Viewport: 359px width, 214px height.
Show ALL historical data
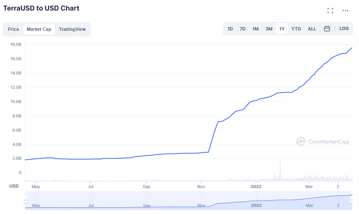pyautogui.click(x=312, y=29)
